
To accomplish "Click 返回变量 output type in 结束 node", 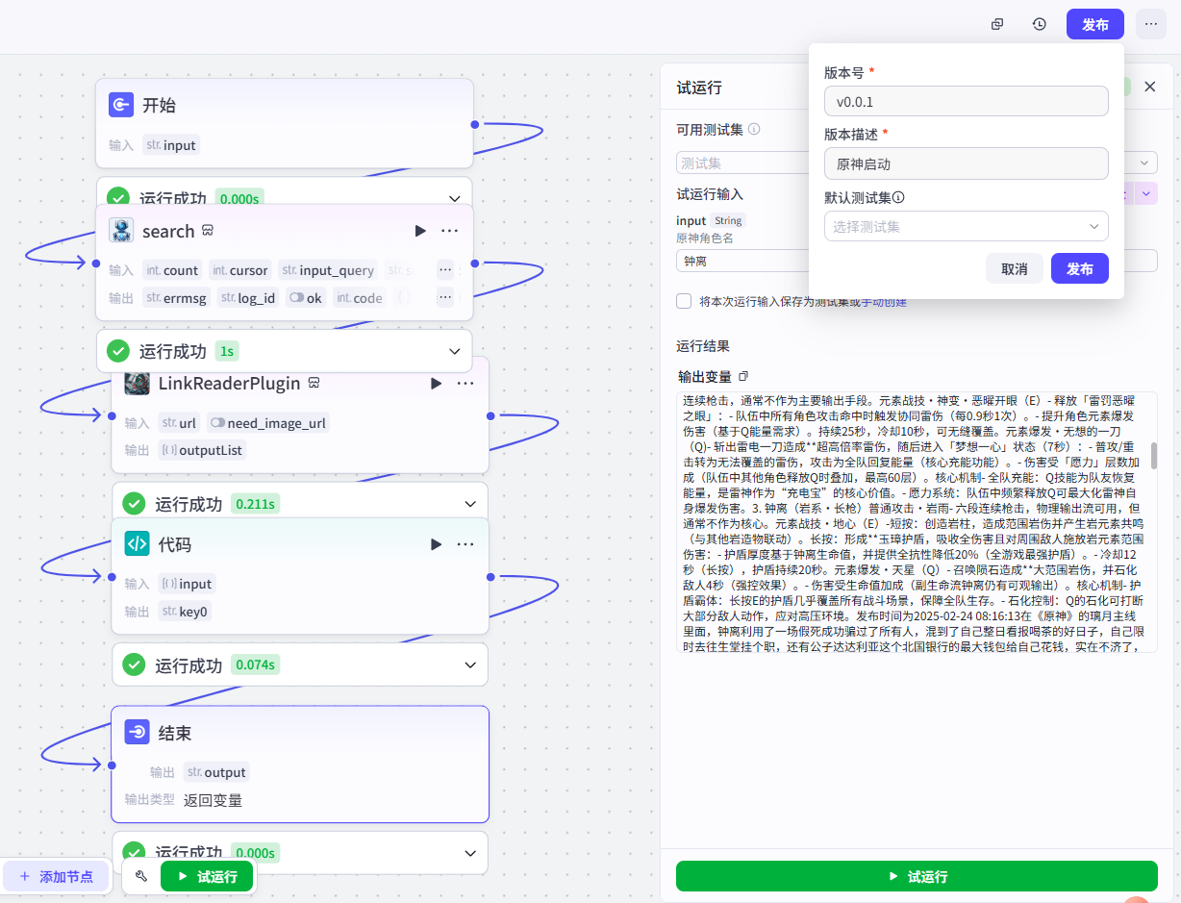I will click(x=213, y=800).
